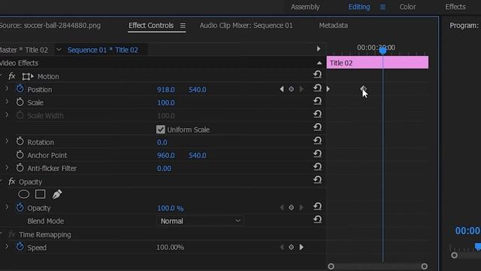The image size is (481, 271).
Task: Add or remove Opacity keyframe
Action: (x=291, y=208)
